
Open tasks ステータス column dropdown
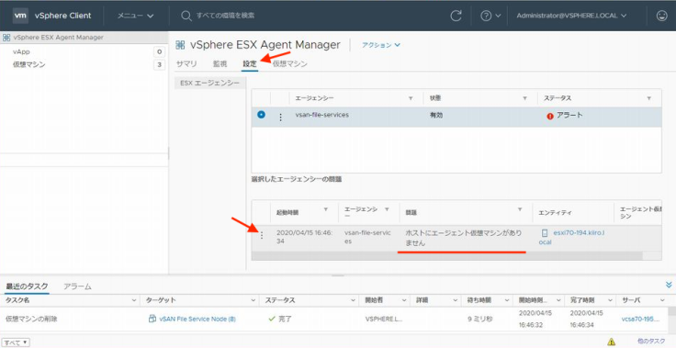353,300
